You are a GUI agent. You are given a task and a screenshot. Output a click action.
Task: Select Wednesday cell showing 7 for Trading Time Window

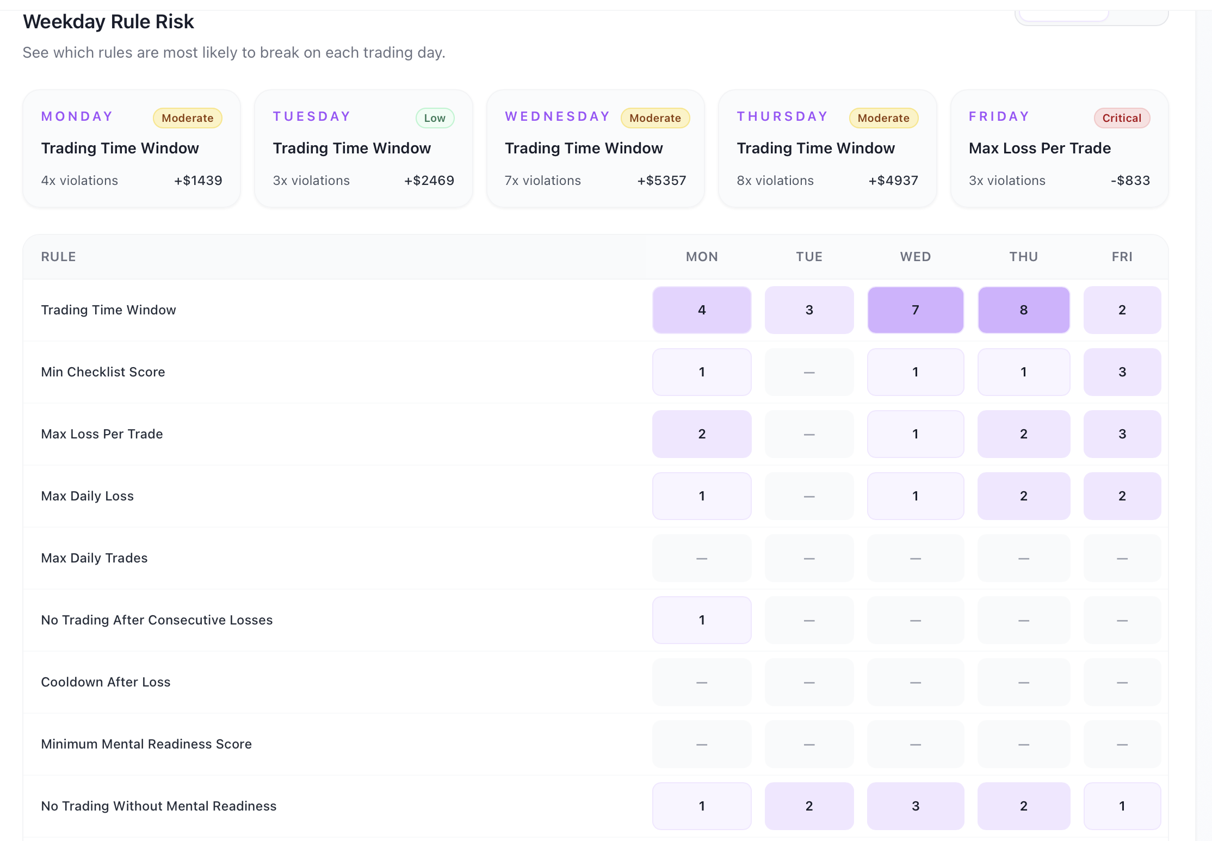[916, 310]
